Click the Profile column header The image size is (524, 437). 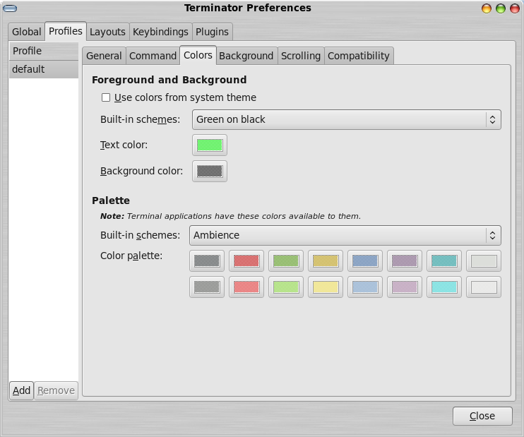pos(44,51)
